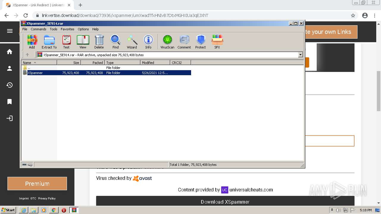
Task: Expand the archive path dropdown
Action: tap(300, 55)
